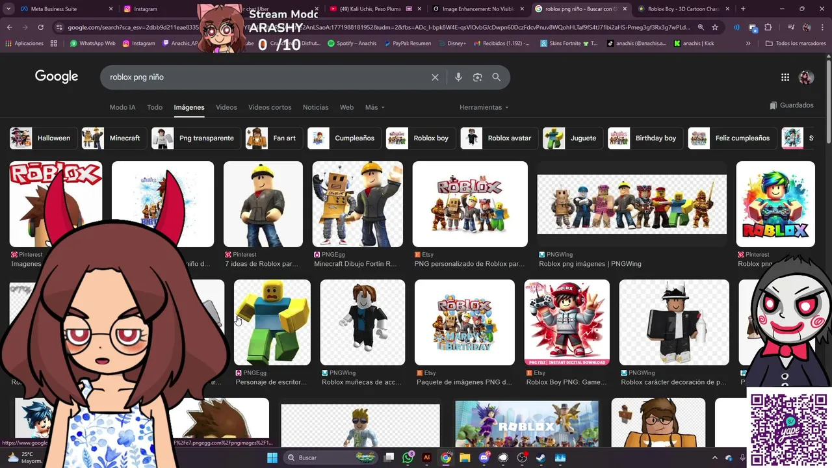Show hidden system tray icons
Image resolution: width=832 pixels, height=468 pixels.
pyautogui.click(x=715, y=458)
